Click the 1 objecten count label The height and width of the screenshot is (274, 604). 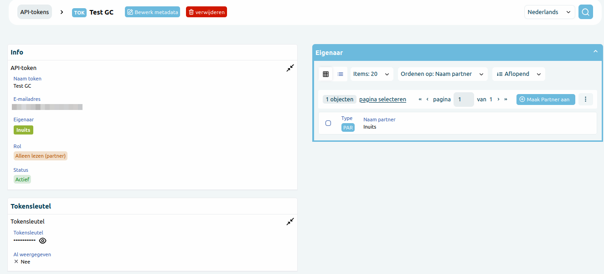[340, 100]
